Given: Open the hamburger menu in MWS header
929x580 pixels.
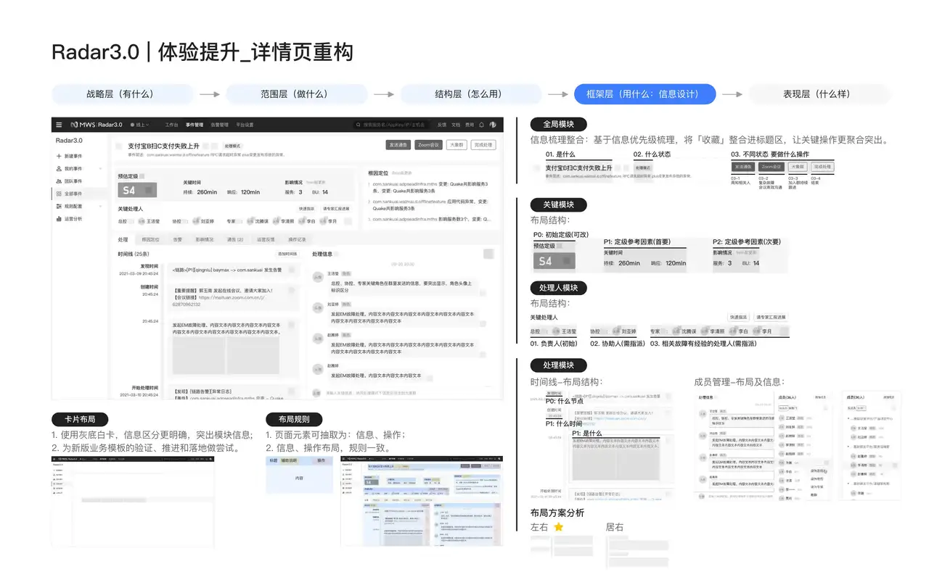Looking at the screenshot, I should (x=60, y=125).
